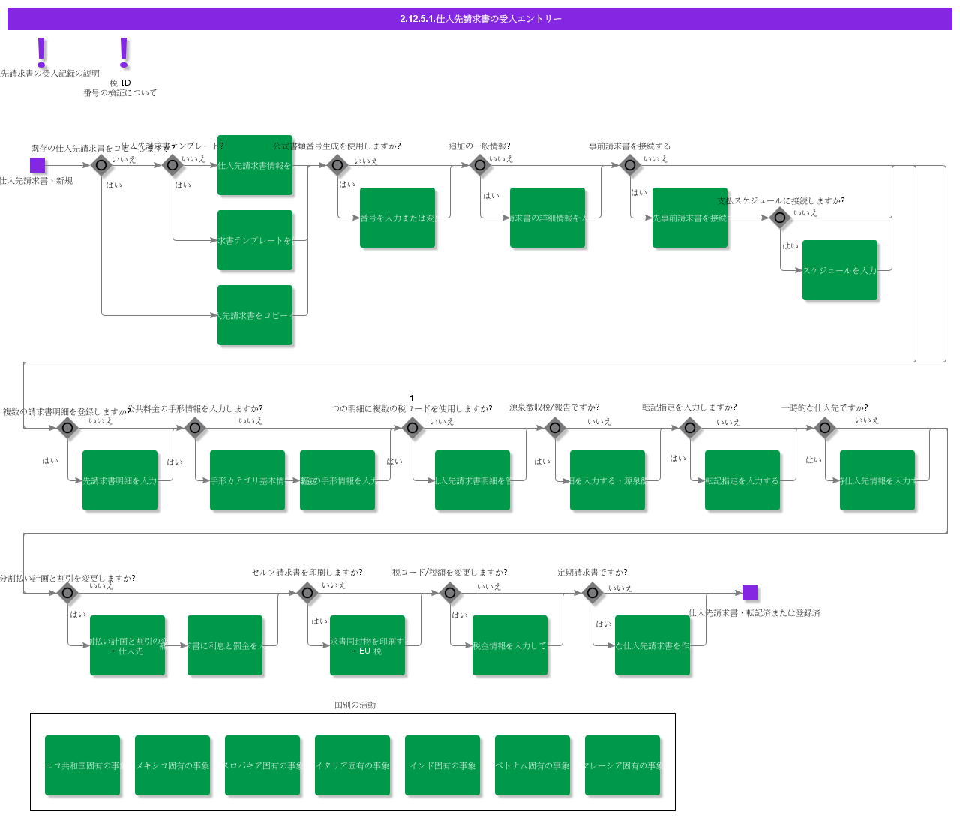Click the 求書に利息と罰金を task box
Screen dimensions: 960x818
[225, 645]
